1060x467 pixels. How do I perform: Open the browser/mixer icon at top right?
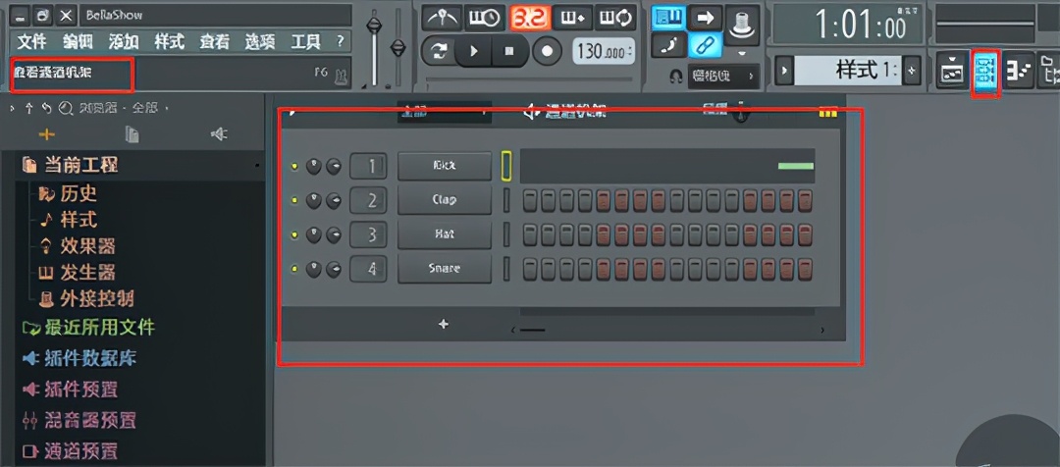[x=1049, y=71]
